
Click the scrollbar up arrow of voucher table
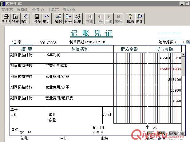184,54
